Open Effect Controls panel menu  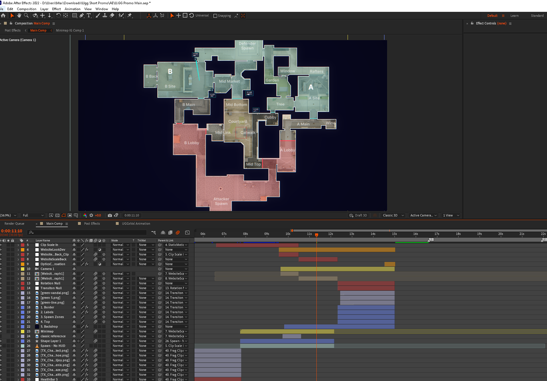[510, 23]
